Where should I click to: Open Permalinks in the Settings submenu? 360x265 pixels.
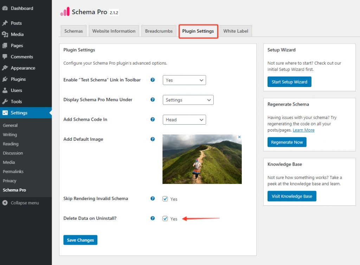[x=13, y=171]
